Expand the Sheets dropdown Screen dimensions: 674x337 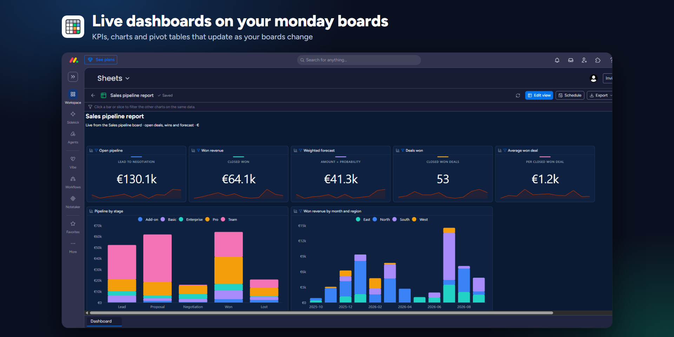coord(113,78)
